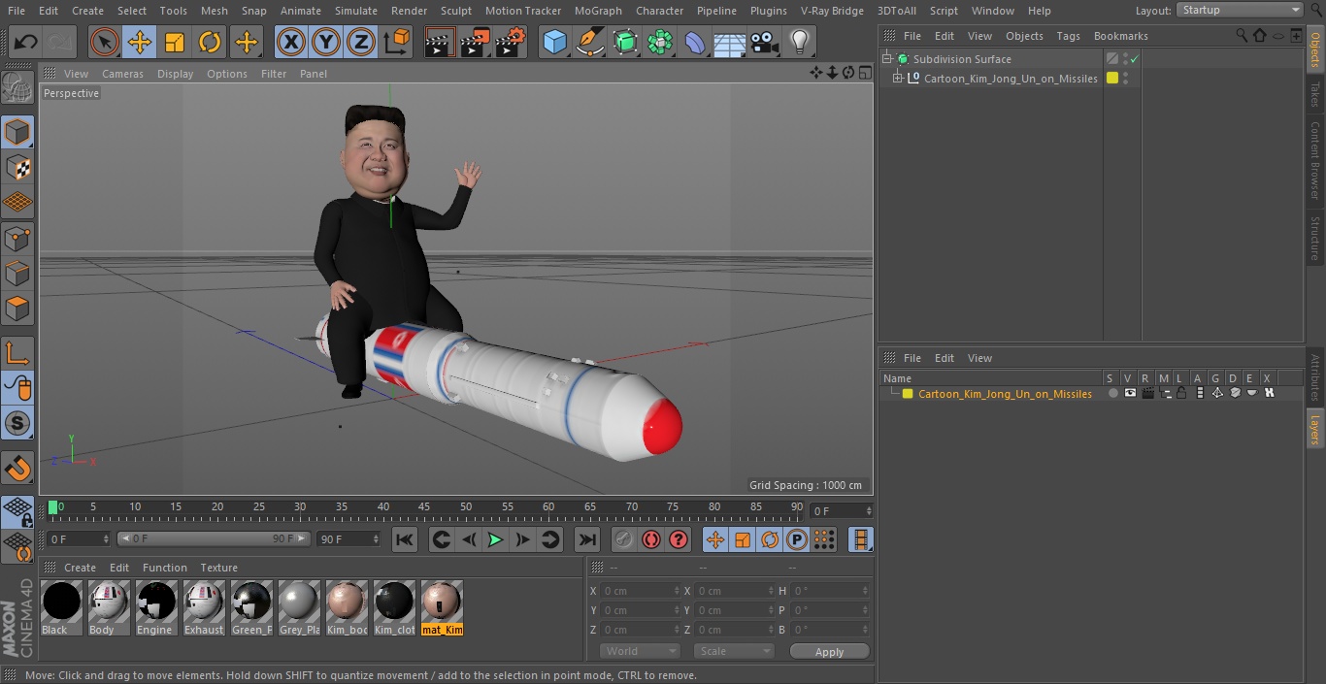The width and height of the screenshot is (1326, 684).
Task: Open material manager Texture menu
Action: click(218, 568)
